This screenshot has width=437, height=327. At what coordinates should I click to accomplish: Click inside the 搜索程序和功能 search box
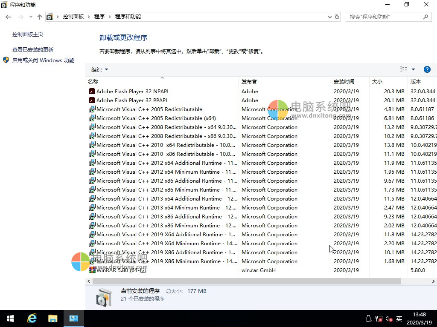[x=384, y=16]
